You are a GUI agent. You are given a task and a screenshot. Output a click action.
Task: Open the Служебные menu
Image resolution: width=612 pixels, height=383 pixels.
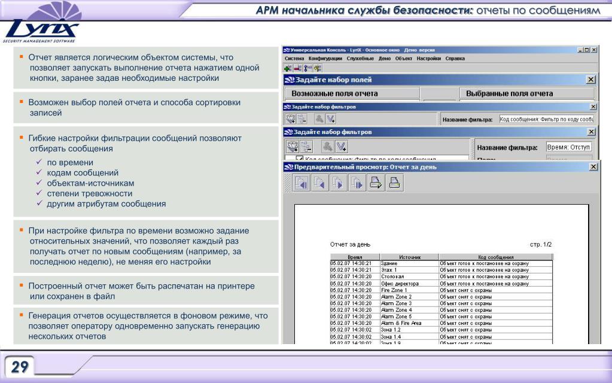[x=360, y=59]
